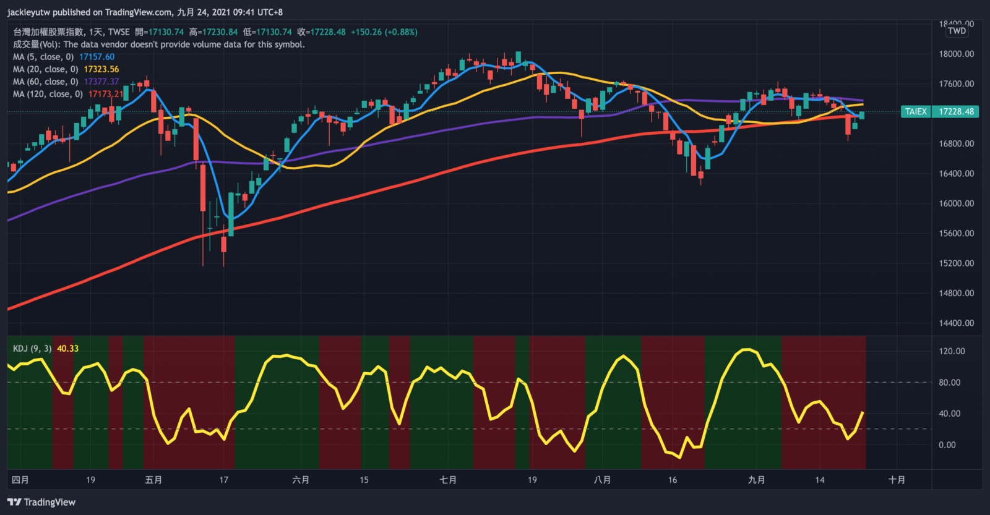Screen dimensions: 990x515
Task: Select the MA (20, close, 0) legend
Action: [46, 69]
